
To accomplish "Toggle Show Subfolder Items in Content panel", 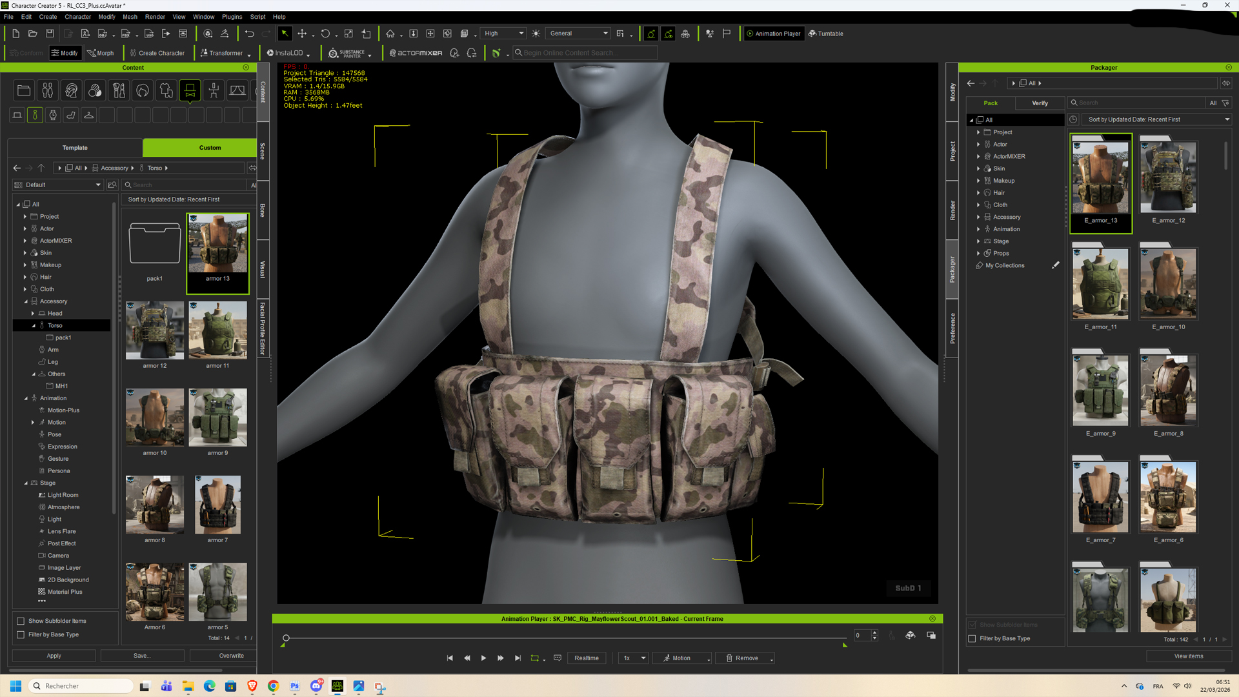I will [x=21, y=621].
